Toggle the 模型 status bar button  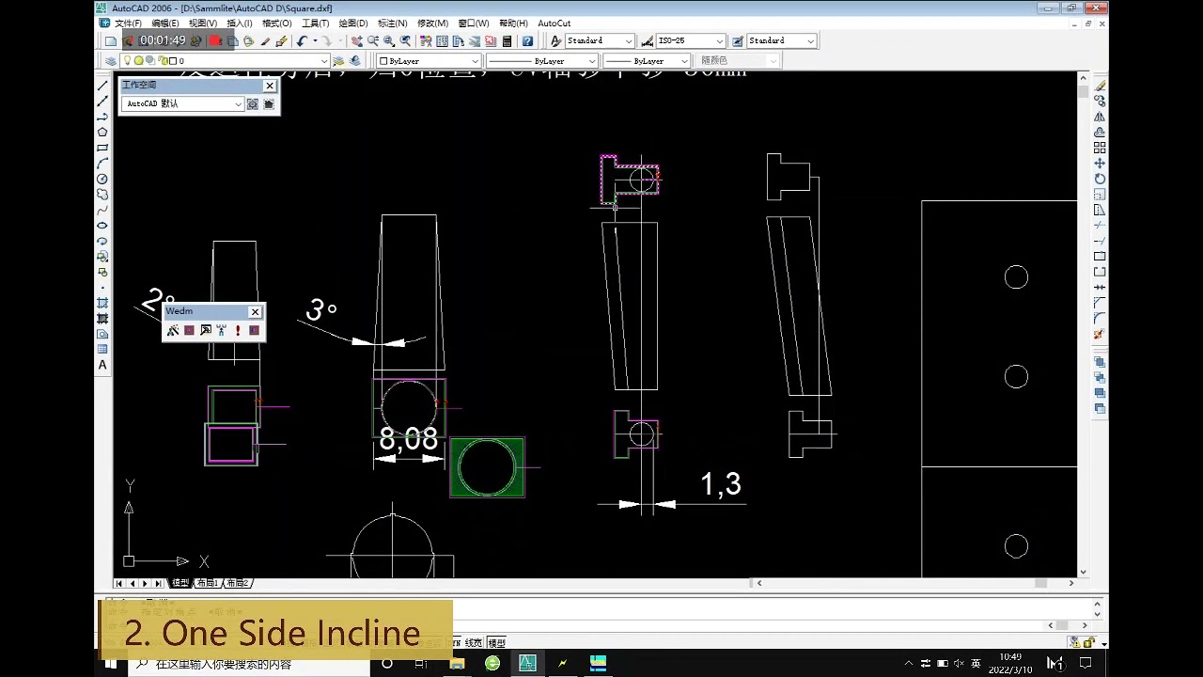496,643
